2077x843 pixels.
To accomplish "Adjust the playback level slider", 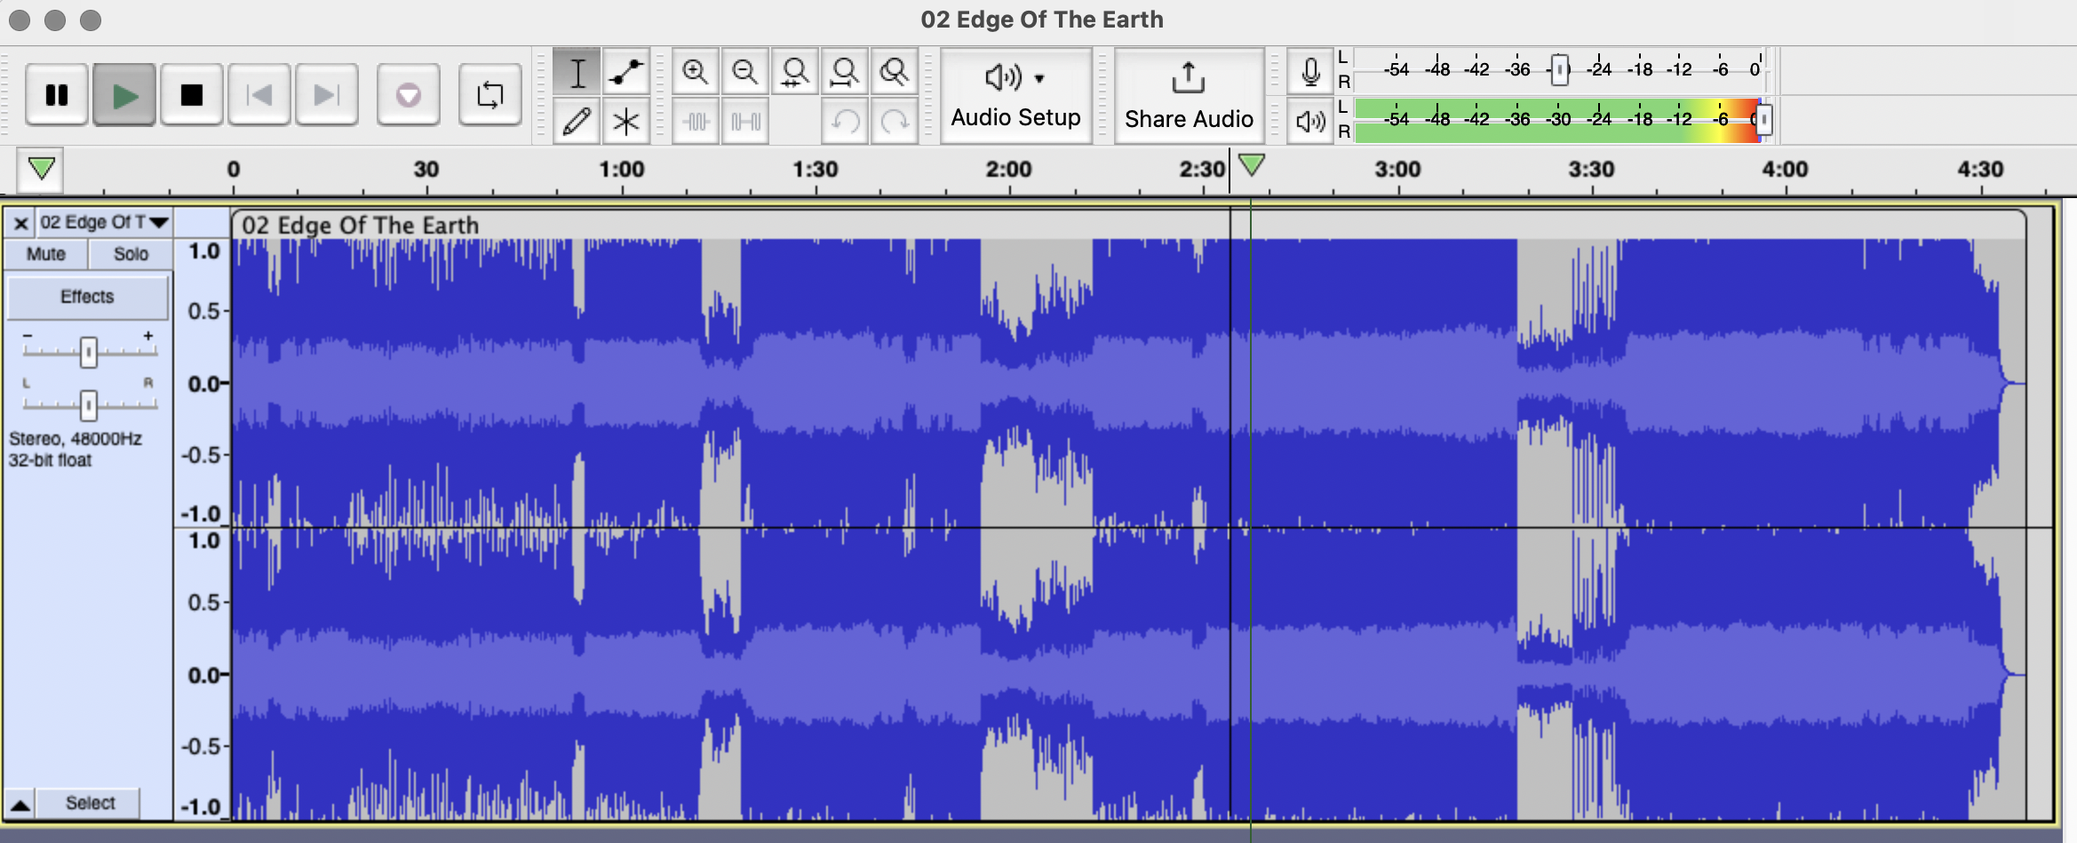I will 1764,119.
